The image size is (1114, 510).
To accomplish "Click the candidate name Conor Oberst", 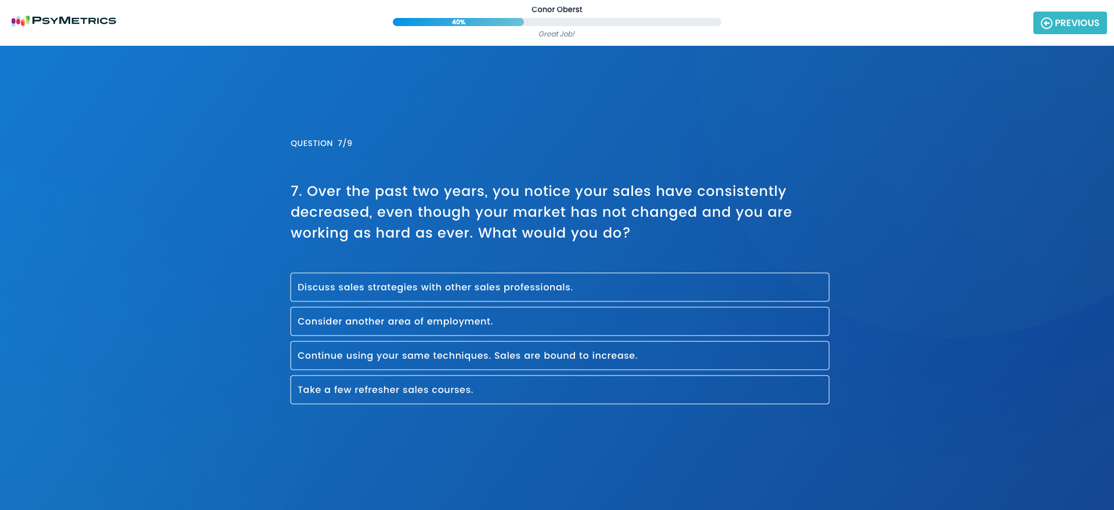I will [x=556, y=9].
